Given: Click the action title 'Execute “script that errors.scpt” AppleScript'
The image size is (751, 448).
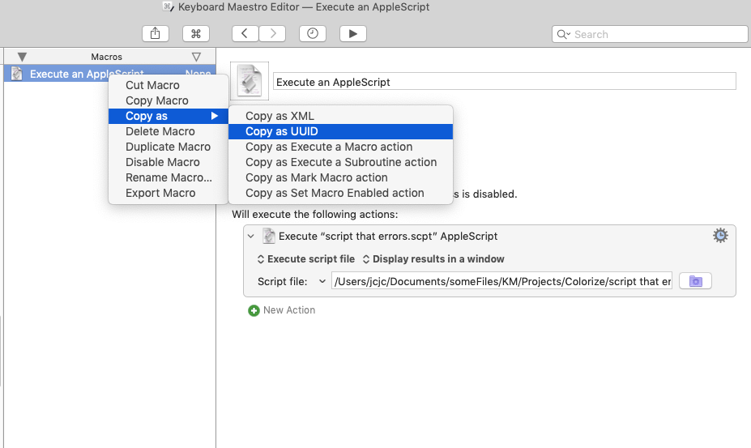Looking at the screenshot, I should (388, 237).
